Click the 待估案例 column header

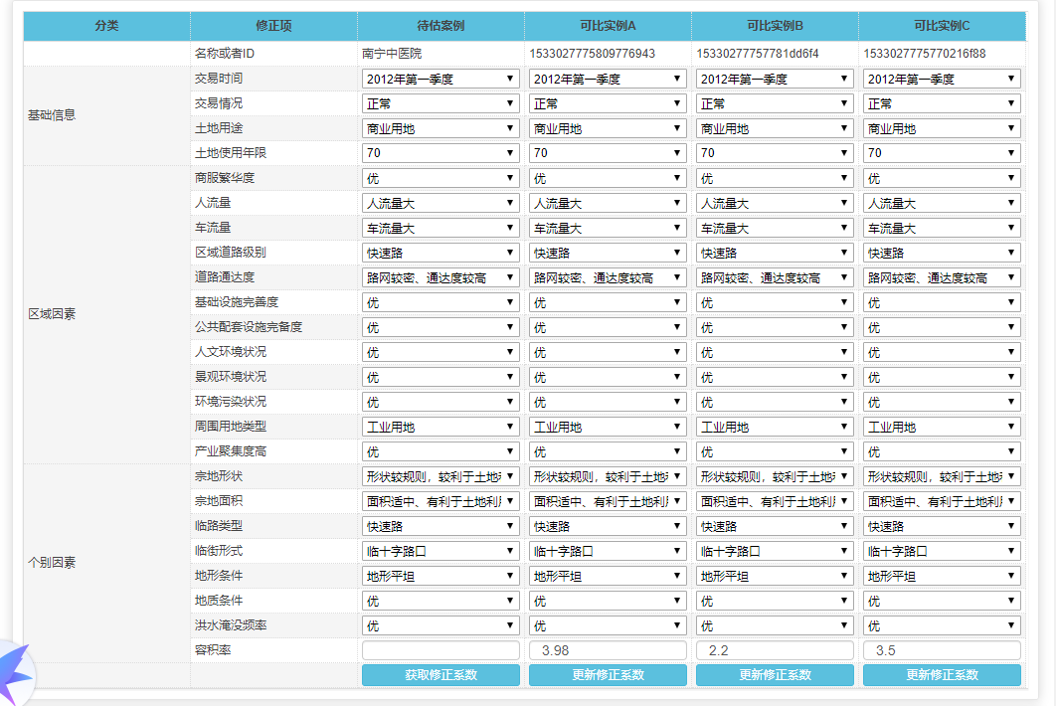click(440, 26)
